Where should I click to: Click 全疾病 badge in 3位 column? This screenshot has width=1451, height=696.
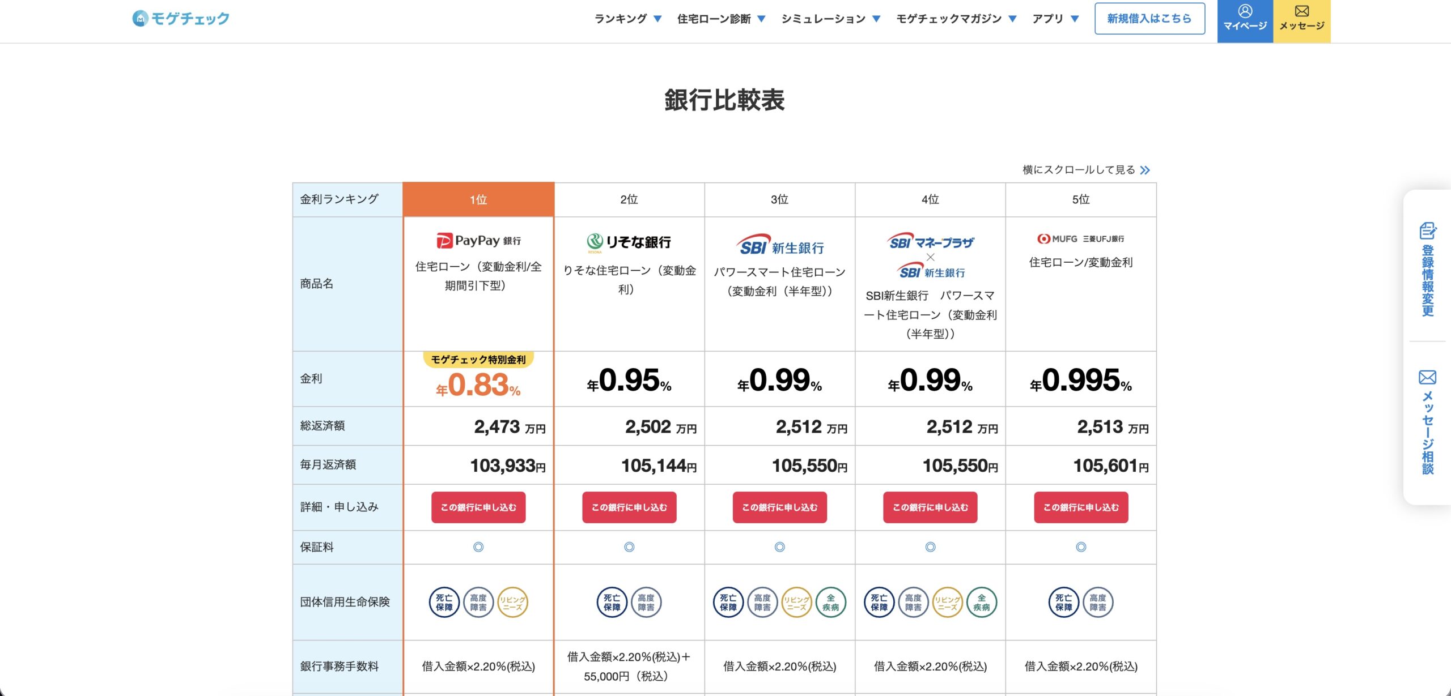(x=831, y=602)
